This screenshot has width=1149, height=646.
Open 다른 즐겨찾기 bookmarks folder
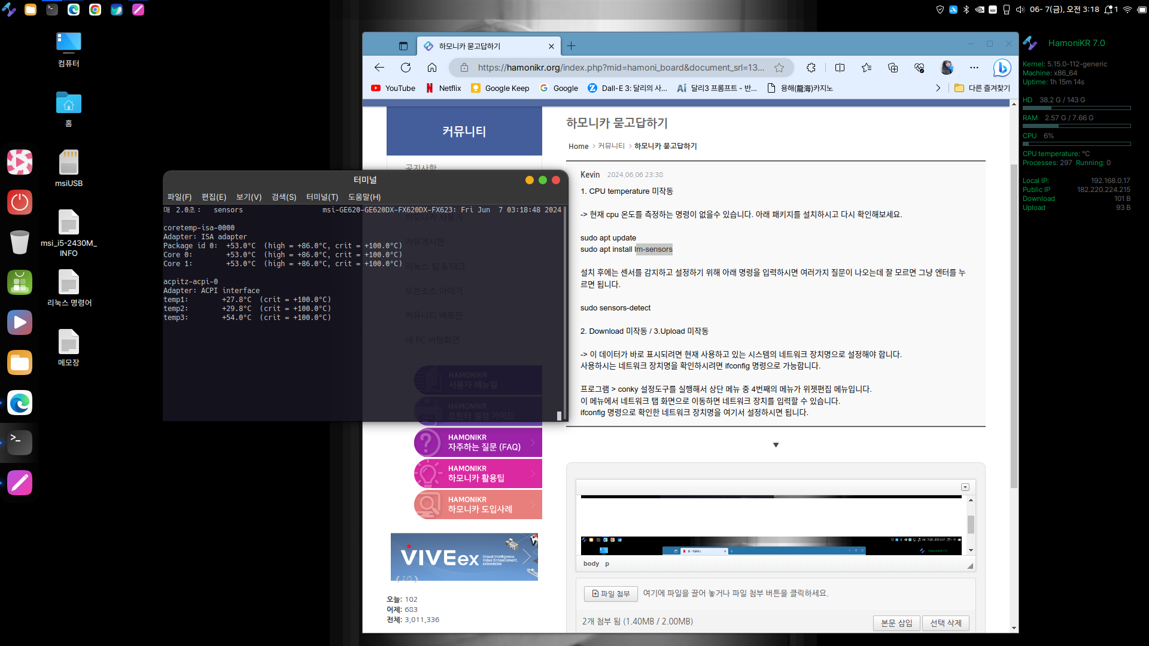(982, 88)
